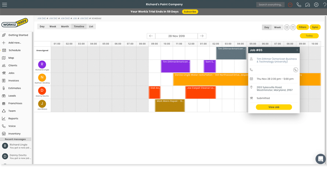Click the Search everything field
Image resolution: width=327 pixels, height=184 pixels.
(x=270, y=4)
